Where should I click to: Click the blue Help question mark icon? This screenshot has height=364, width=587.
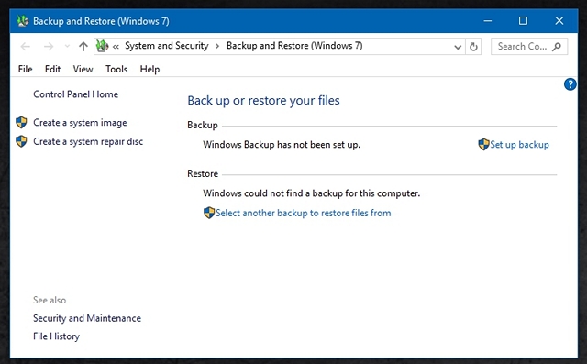tap(570, 84)
